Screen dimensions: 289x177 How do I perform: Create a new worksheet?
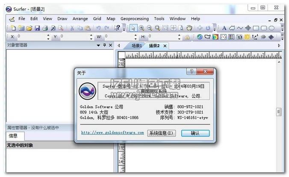pos(21,28)
